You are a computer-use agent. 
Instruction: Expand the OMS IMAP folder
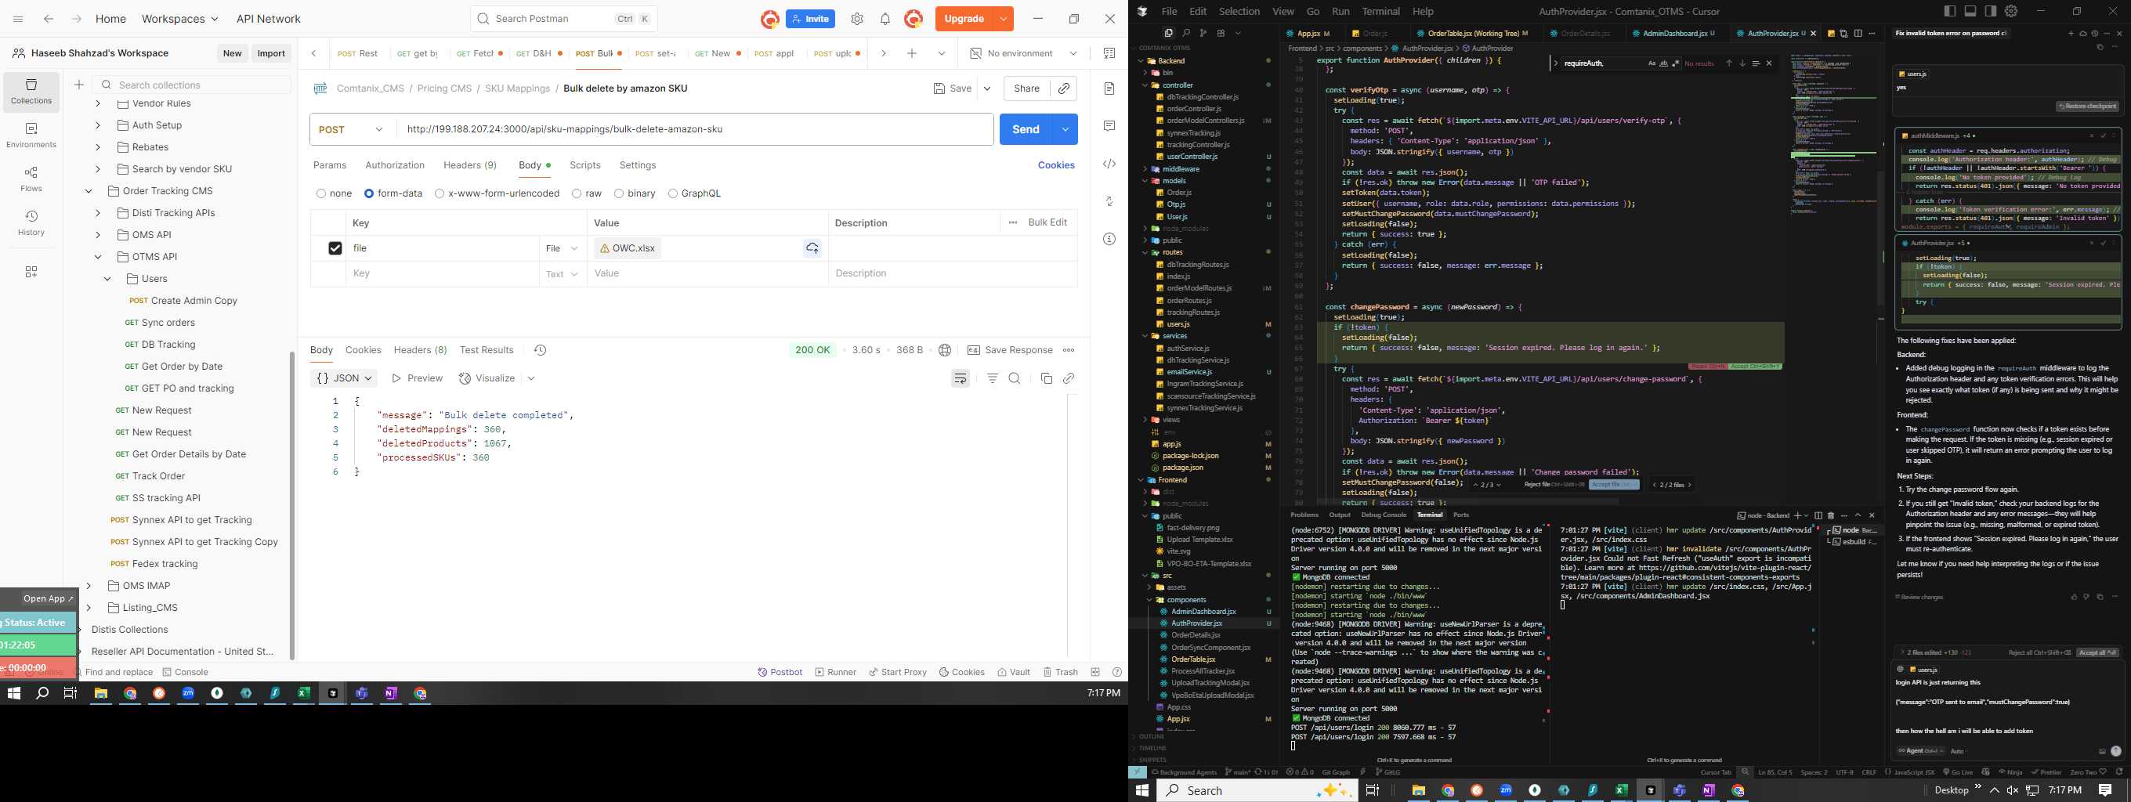[89, 585]
